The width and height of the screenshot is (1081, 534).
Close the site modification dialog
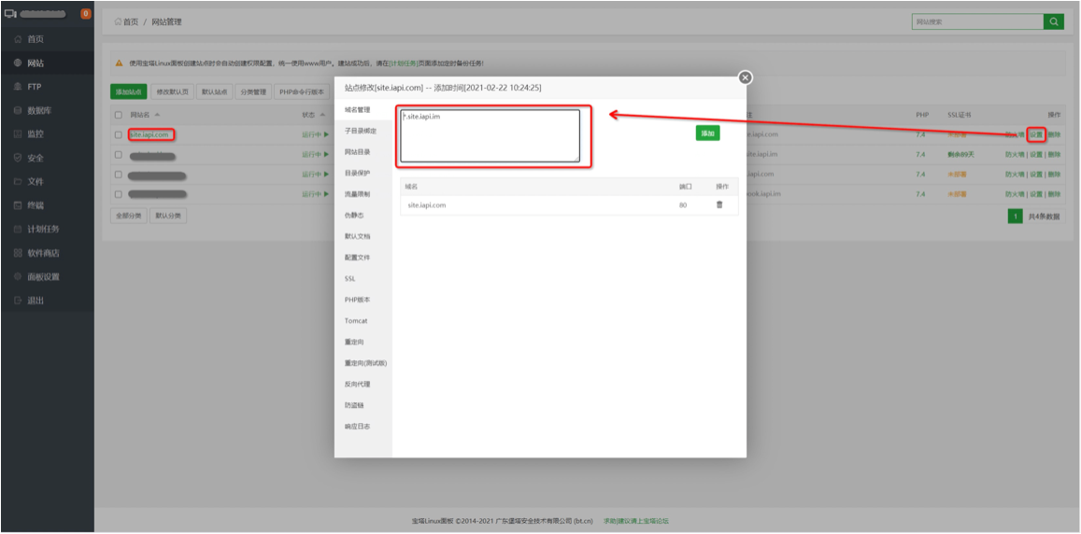pos(745,77)
